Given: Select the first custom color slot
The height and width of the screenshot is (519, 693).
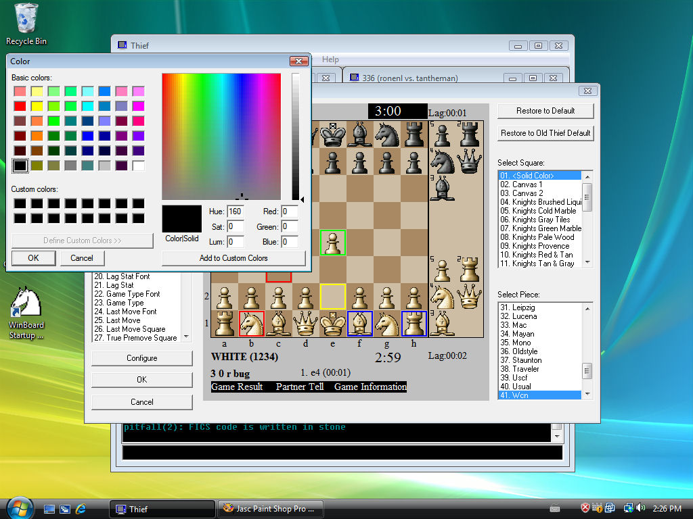Looking at the screenshot, I should click(x=20, y=203).
